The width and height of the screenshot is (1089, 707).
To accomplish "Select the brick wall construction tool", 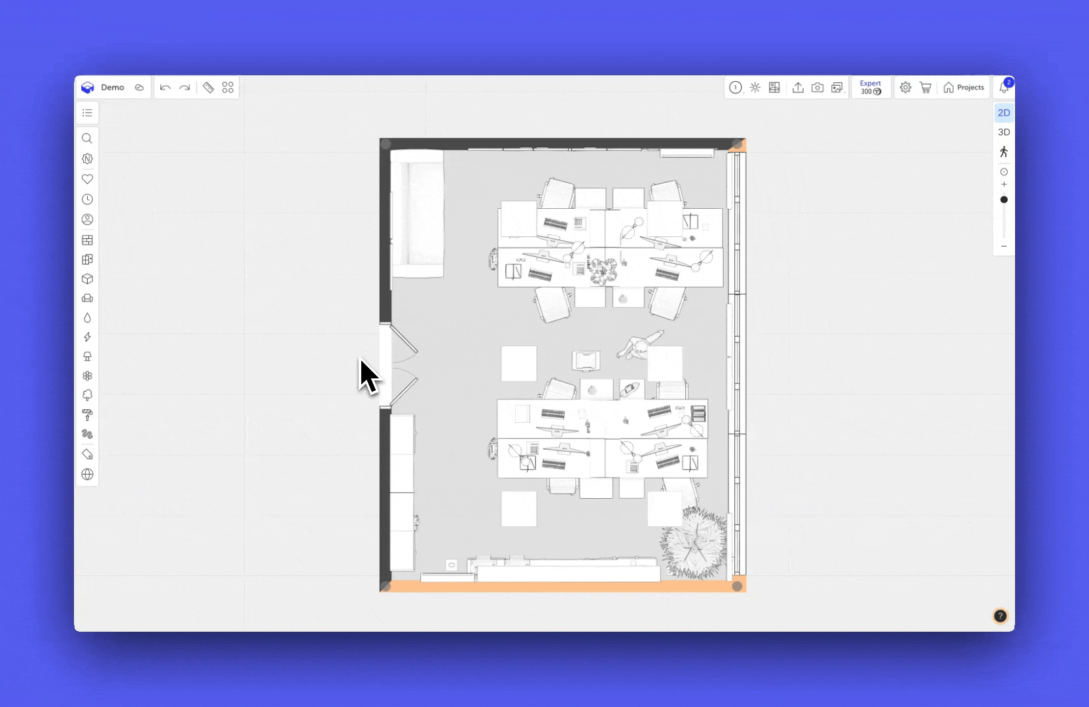I will click(87, 240).
